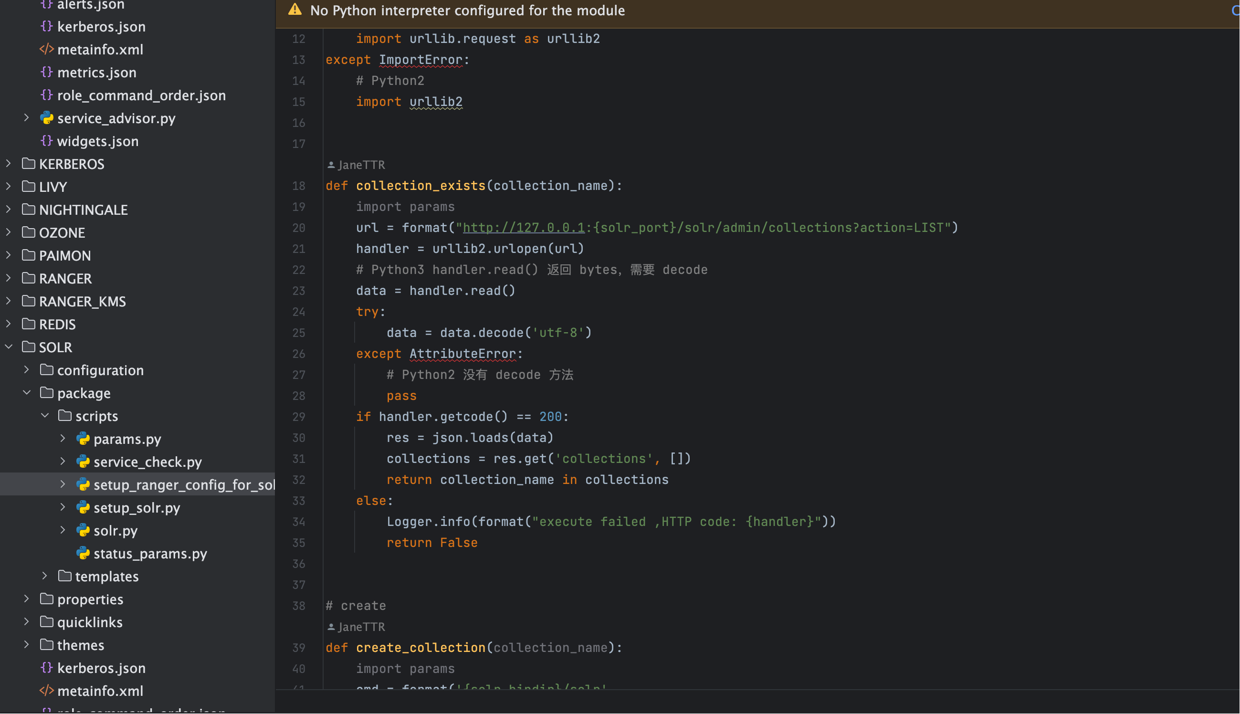Click the widgets.json braces icon
This screenshot has height=714, width=1240.
click(47, 141)
